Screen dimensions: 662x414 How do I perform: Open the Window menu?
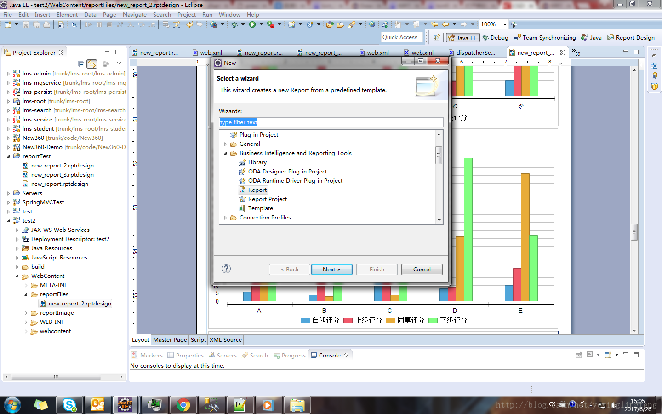point(229,15)
